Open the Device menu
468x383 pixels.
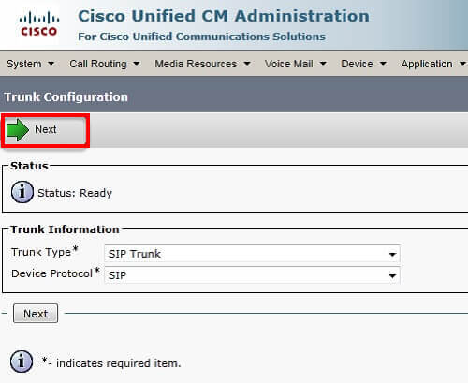(364, 64)
